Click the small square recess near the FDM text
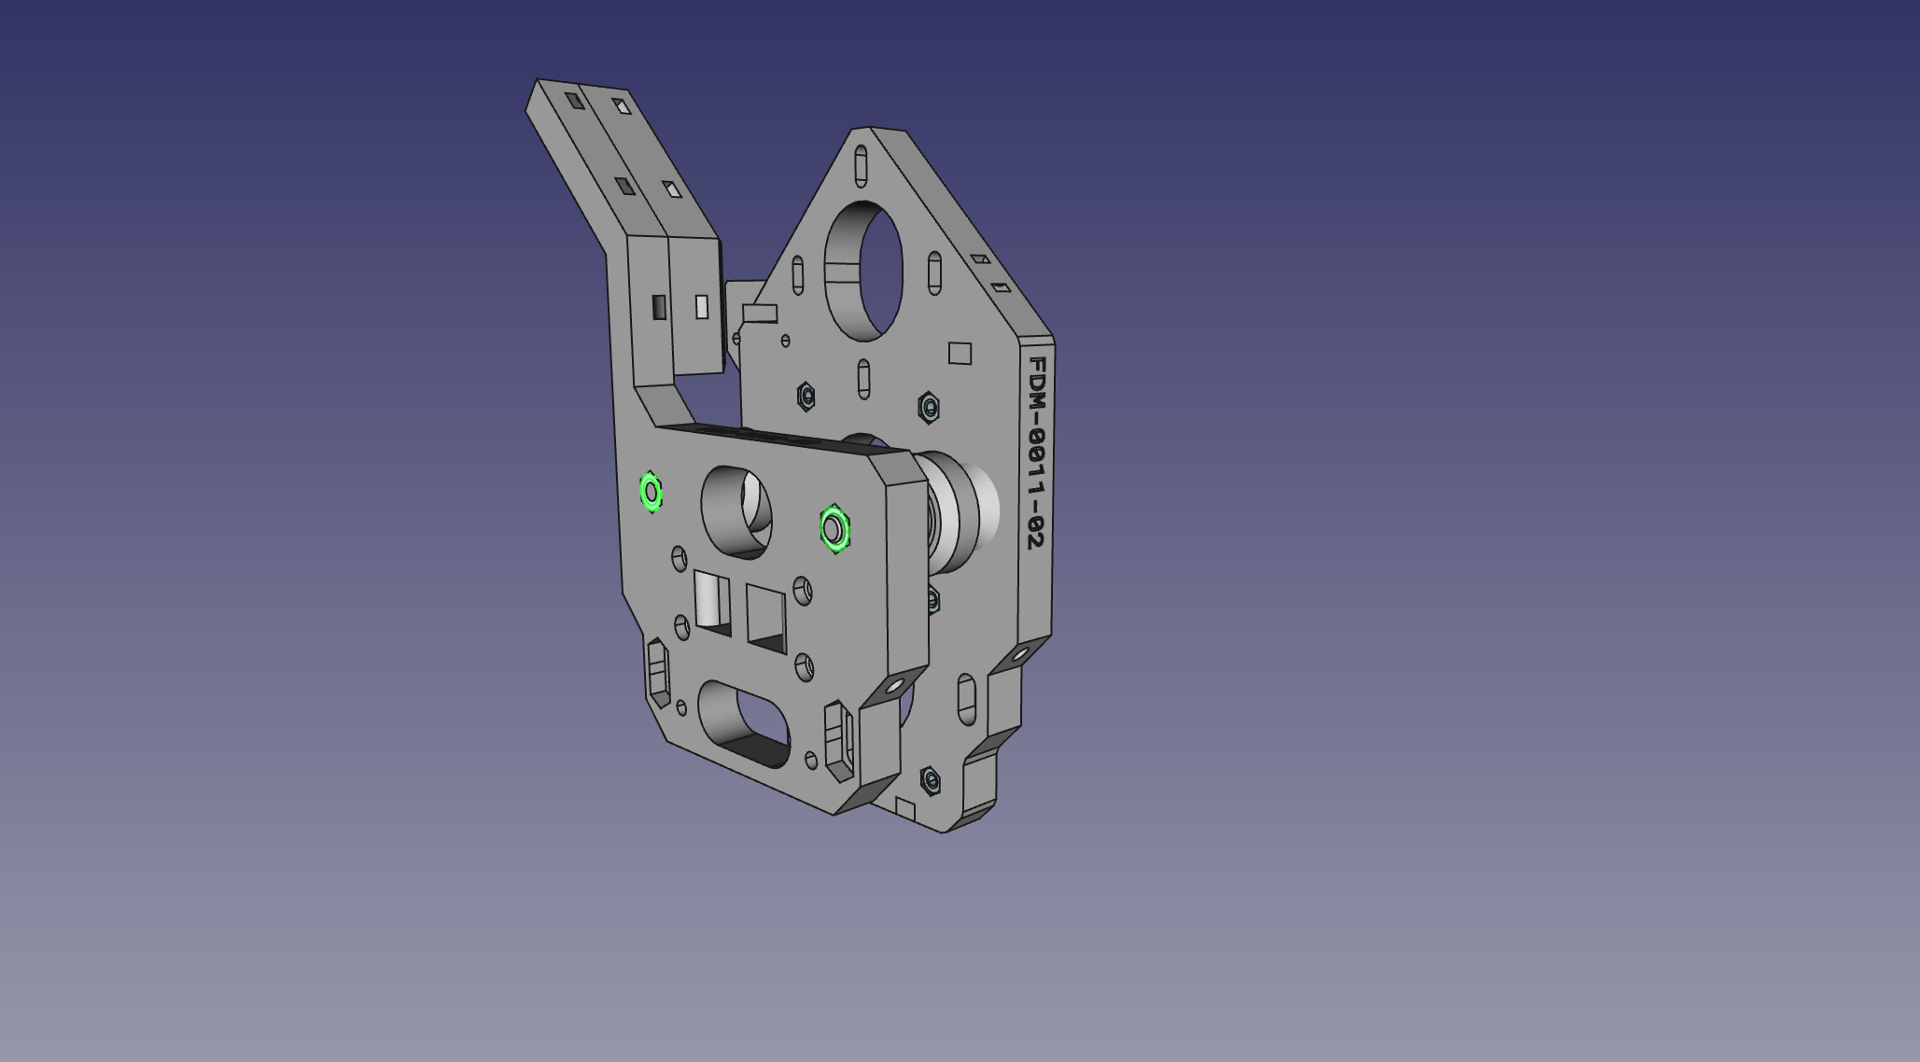1920x1062 pixels. pos(960,354)
